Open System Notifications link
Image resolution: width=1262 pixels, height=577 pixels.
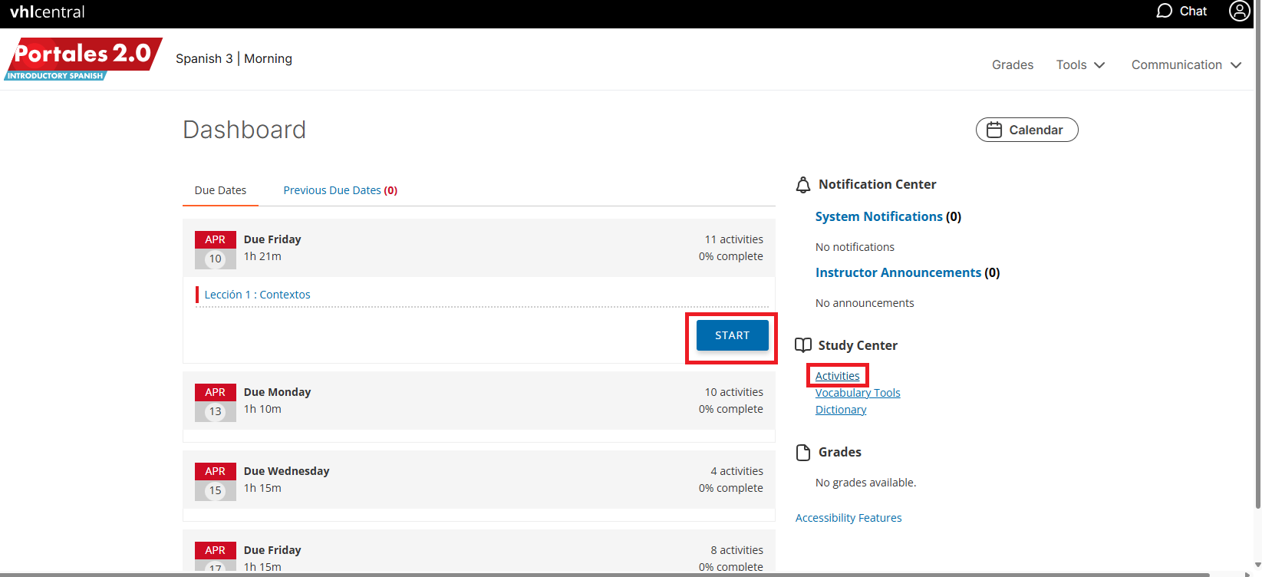(879, 216)
